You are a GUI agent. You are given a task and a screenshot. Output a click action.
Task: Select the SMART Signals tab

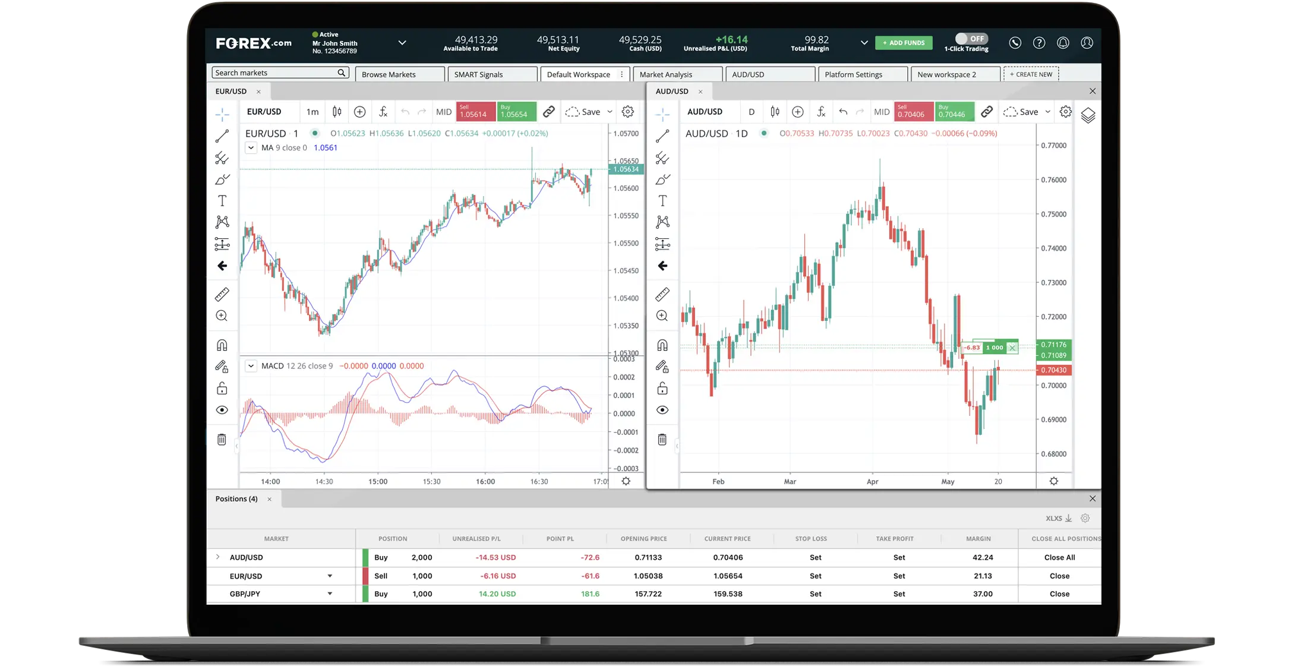(480, 74)
